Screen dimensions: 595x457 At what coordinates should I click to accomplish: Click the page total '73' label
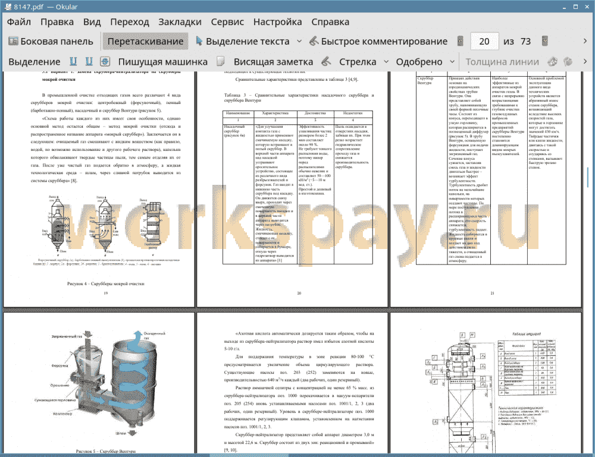point(525,42)
